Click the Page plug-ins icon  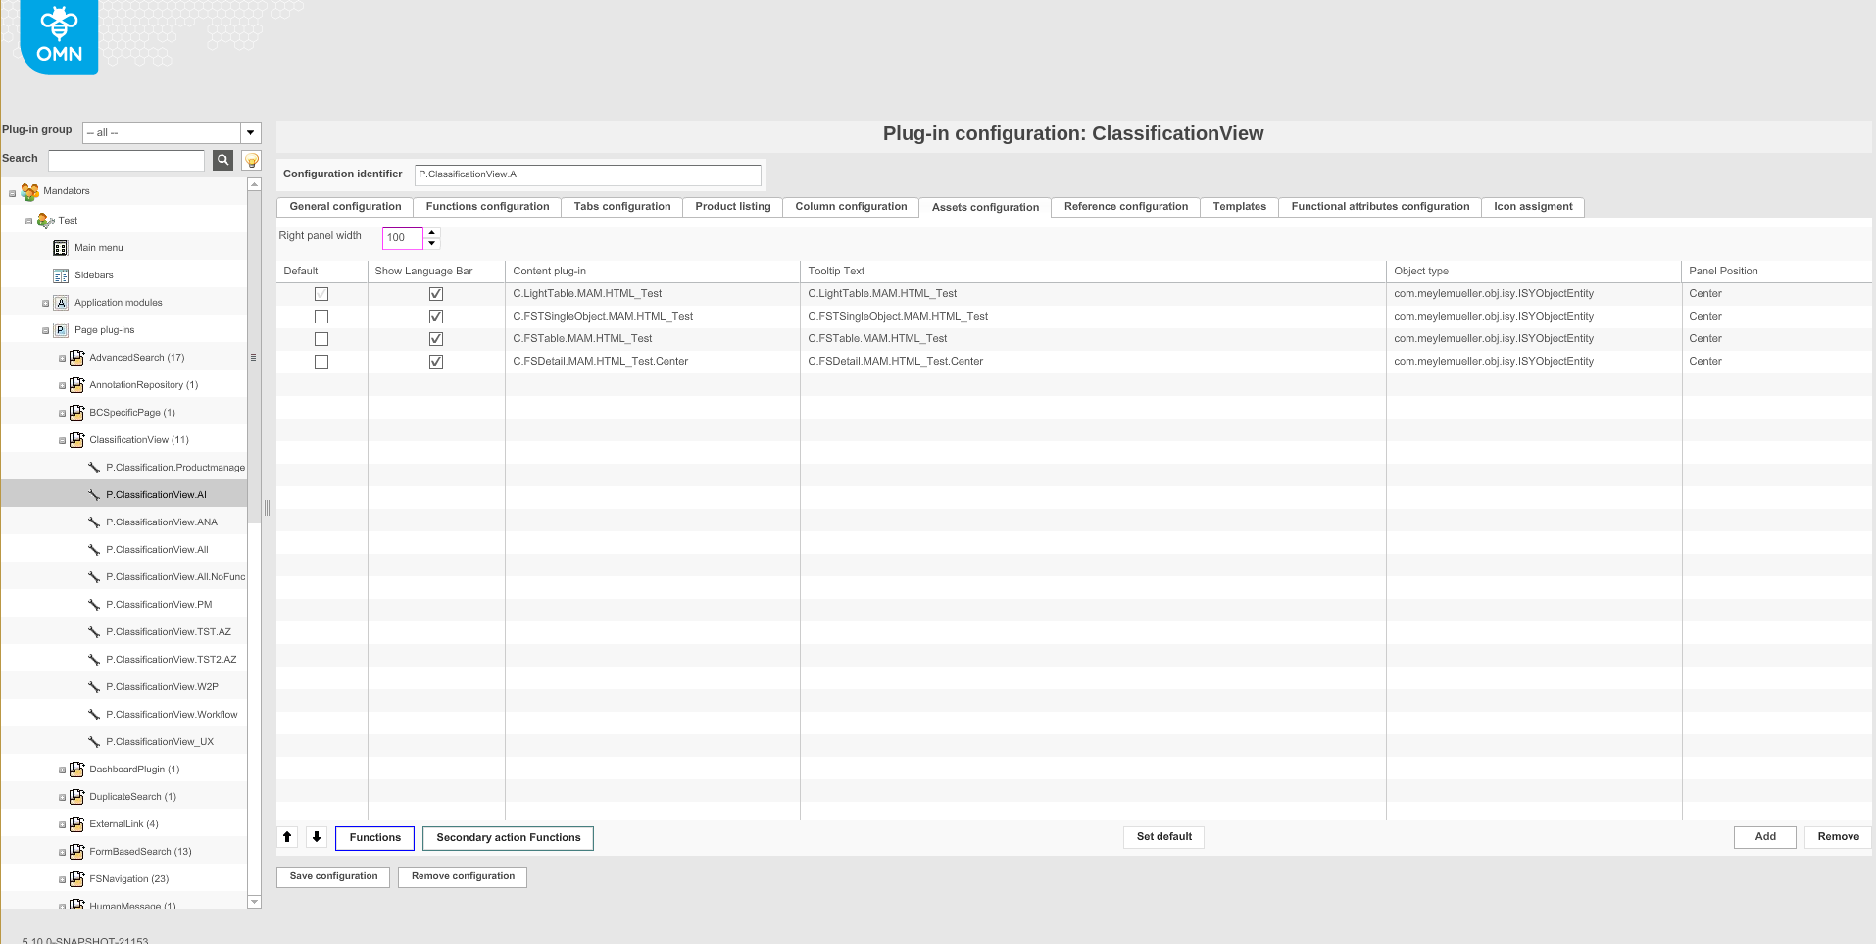(60, 329)
